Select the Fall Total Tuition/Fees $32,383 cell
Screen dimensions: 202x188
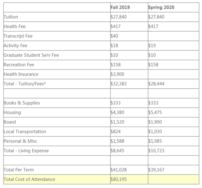tap(119, 84)
